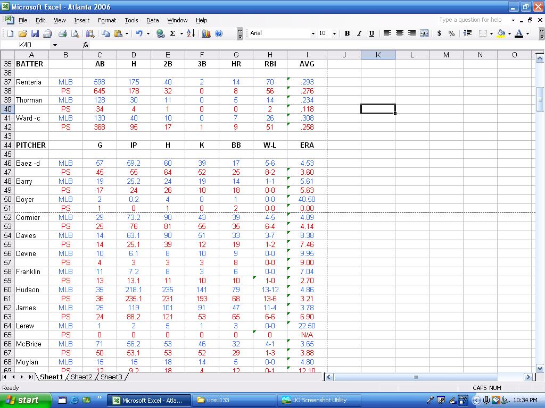545x408 pixels.
Task: Click the Permission (envelope) toolbar icon
Action: (47, 33)
